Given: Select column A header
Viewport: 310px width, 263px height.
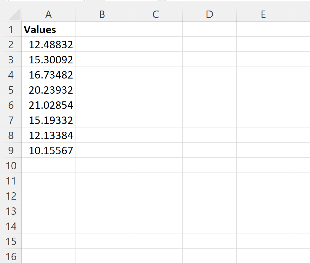Looking at the screenshot, I should pyautogui.click(x=48, y=14).
